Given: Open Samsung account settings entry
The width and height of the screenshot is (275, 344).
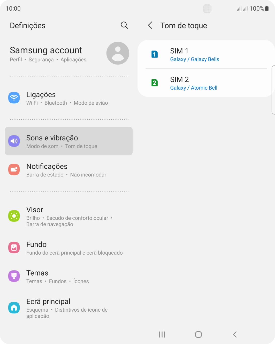Looking at the screenshot, I should click(x=69, y=54).
